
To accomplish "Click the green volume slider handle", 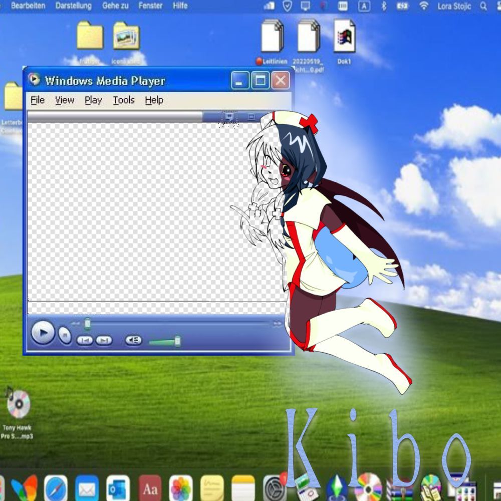I will point(178,341).
